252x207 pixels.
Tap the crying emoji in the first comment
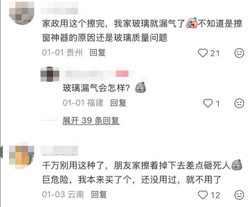pyautogui.click(x=192, y=23)
